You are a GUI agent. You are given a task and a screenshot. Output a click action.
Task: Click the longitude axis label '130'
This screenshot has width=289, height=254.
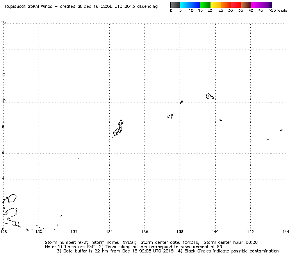[x=39, y=232]
